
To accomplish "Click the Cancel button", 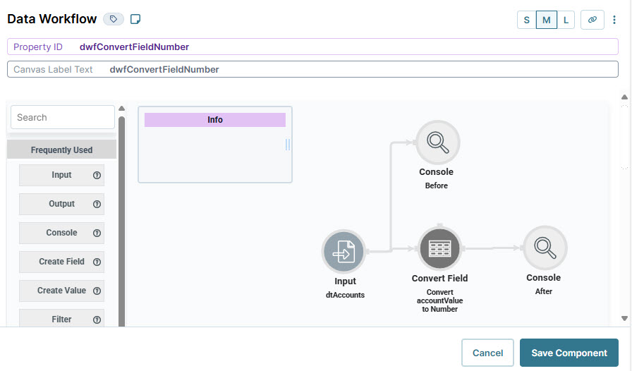I will coord(487,353).
